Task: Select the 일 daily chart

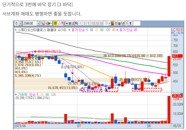Action: pyautogui.click(x=112, y=23)
